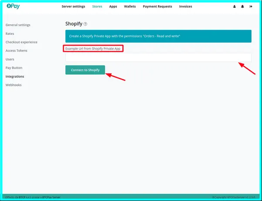This screenshot has height=201, width=262.
Task: Click the Shopify help question-mark icon
Action: (x=85, y=24)
